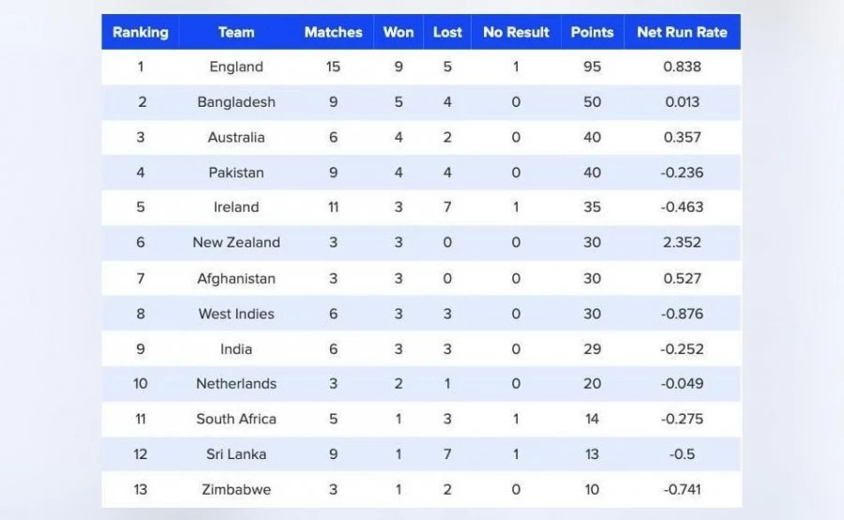The image size is (844, 520).
Task: Click the Lost column header
Action: point(447,32)
